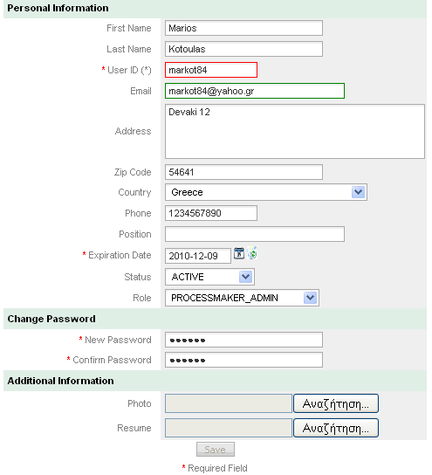Browse for a Photo file
The height and width of the screenshot is (475, 432).
coord(336,403)
